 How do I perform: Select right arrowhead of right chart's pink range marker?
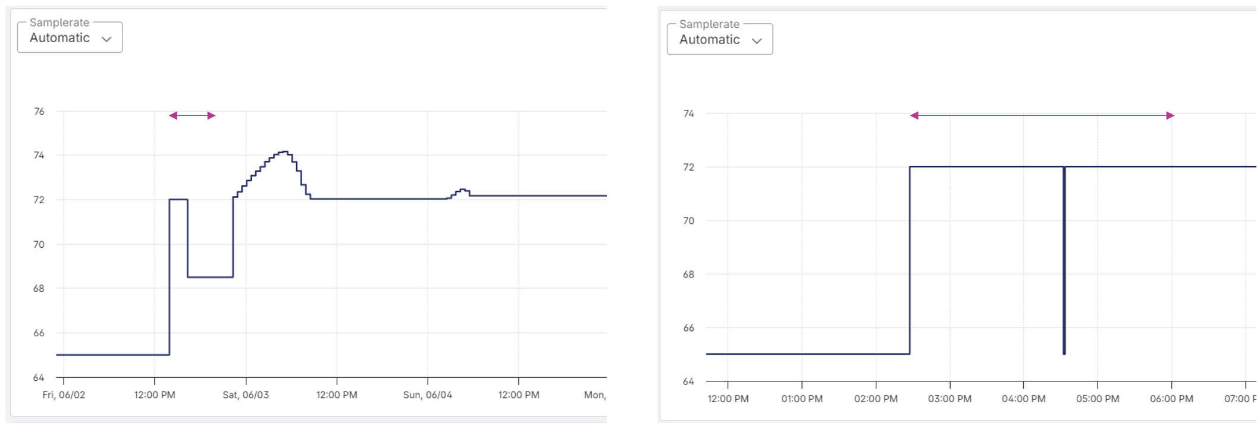(x=1170, y=115)
